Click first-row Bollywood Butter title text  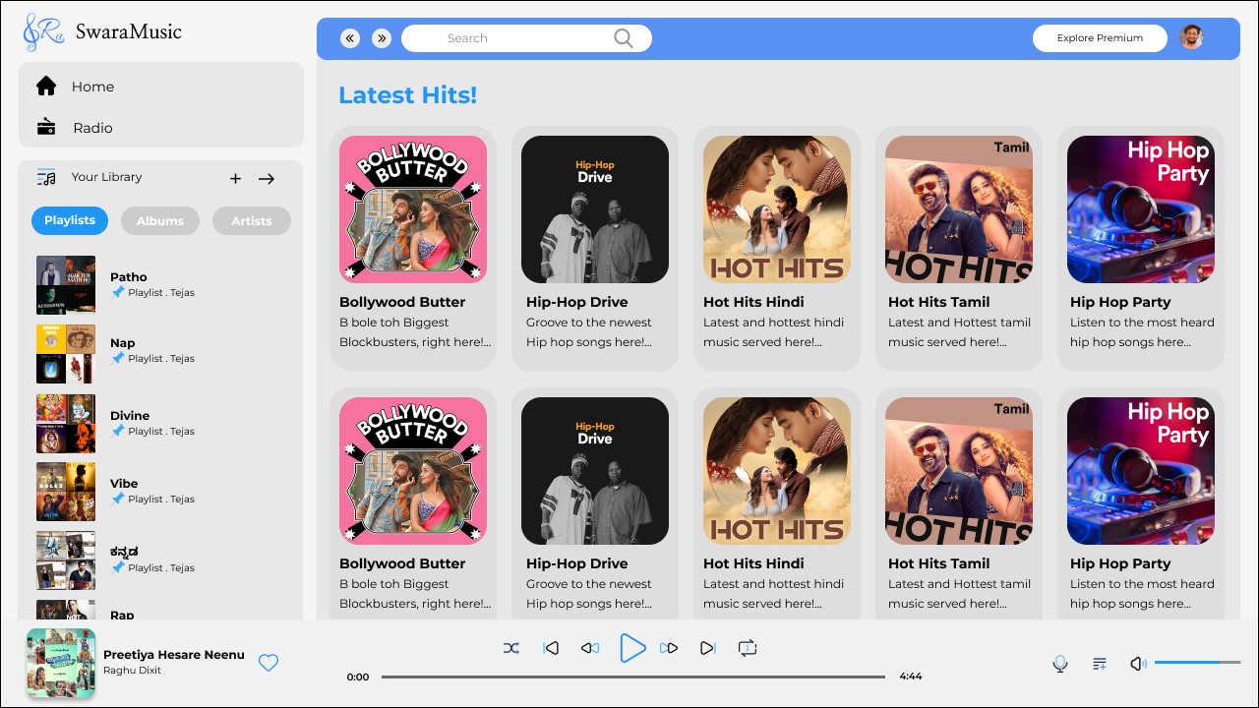pyautogui.click(x=402, y=302)
